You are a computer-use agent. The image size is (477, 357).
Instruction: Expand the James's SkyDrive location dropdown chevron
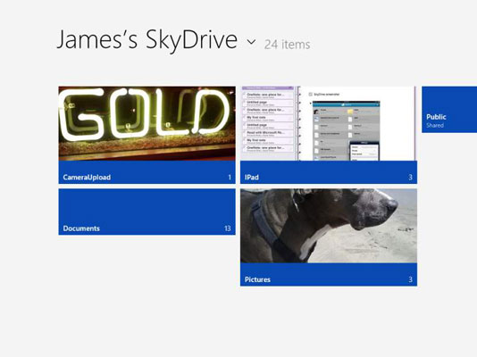(251, 42)
